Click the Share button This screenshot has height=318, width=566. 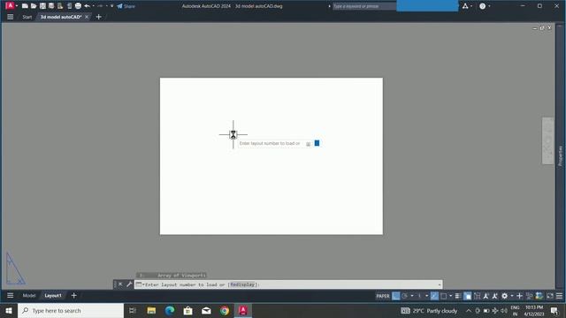pyautogui.click(x=126, y=6)
